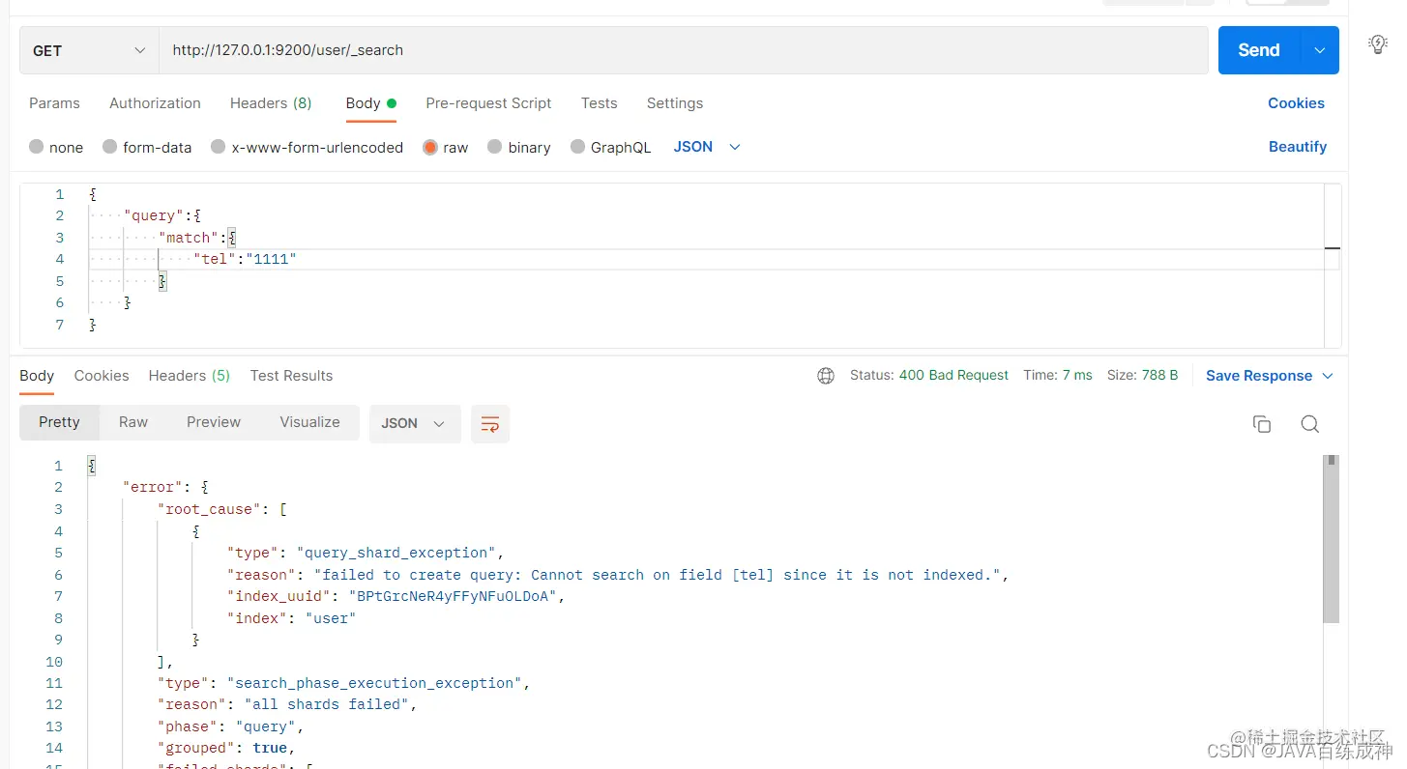Open the GET method dropdown
The height and width of the screenshot is (769, 1407).
click(89, 50)
